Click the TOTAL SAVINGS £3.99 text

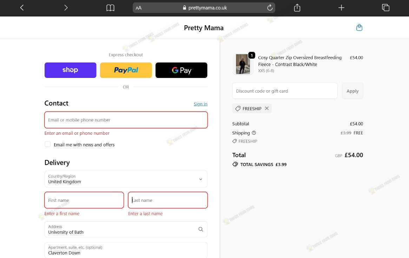point(263,164)
